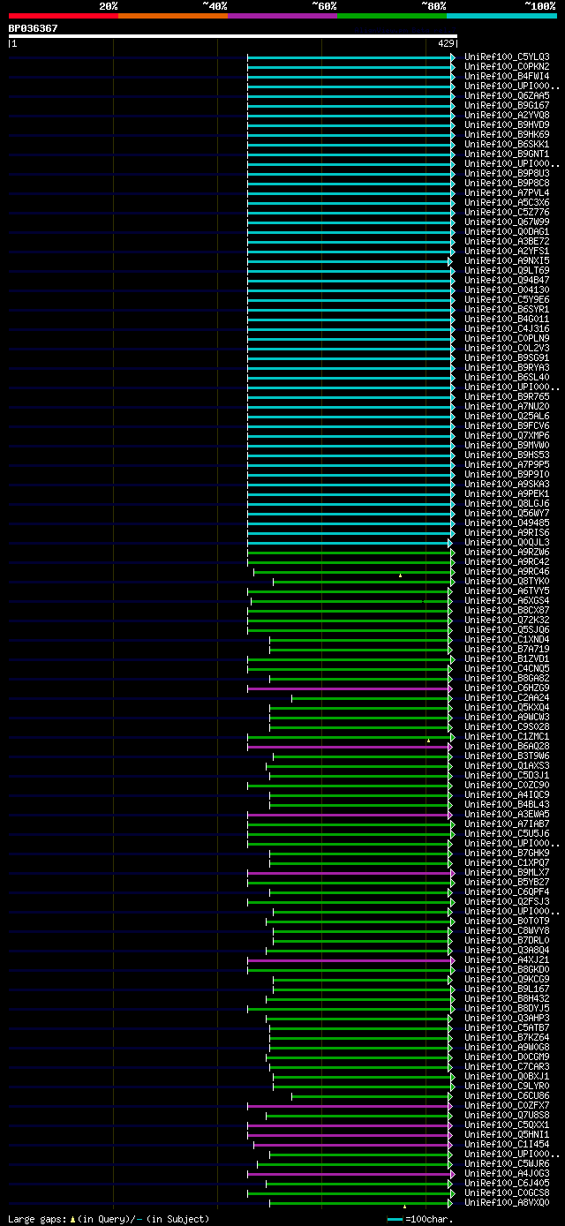The width and height of the screenshot is (565, 1226).
Task: Click the UniRef100_C6HZG9 label
Action: pos(507,688)
